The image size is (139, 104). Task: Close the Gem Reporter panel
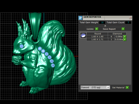click(x=130, y=18)
